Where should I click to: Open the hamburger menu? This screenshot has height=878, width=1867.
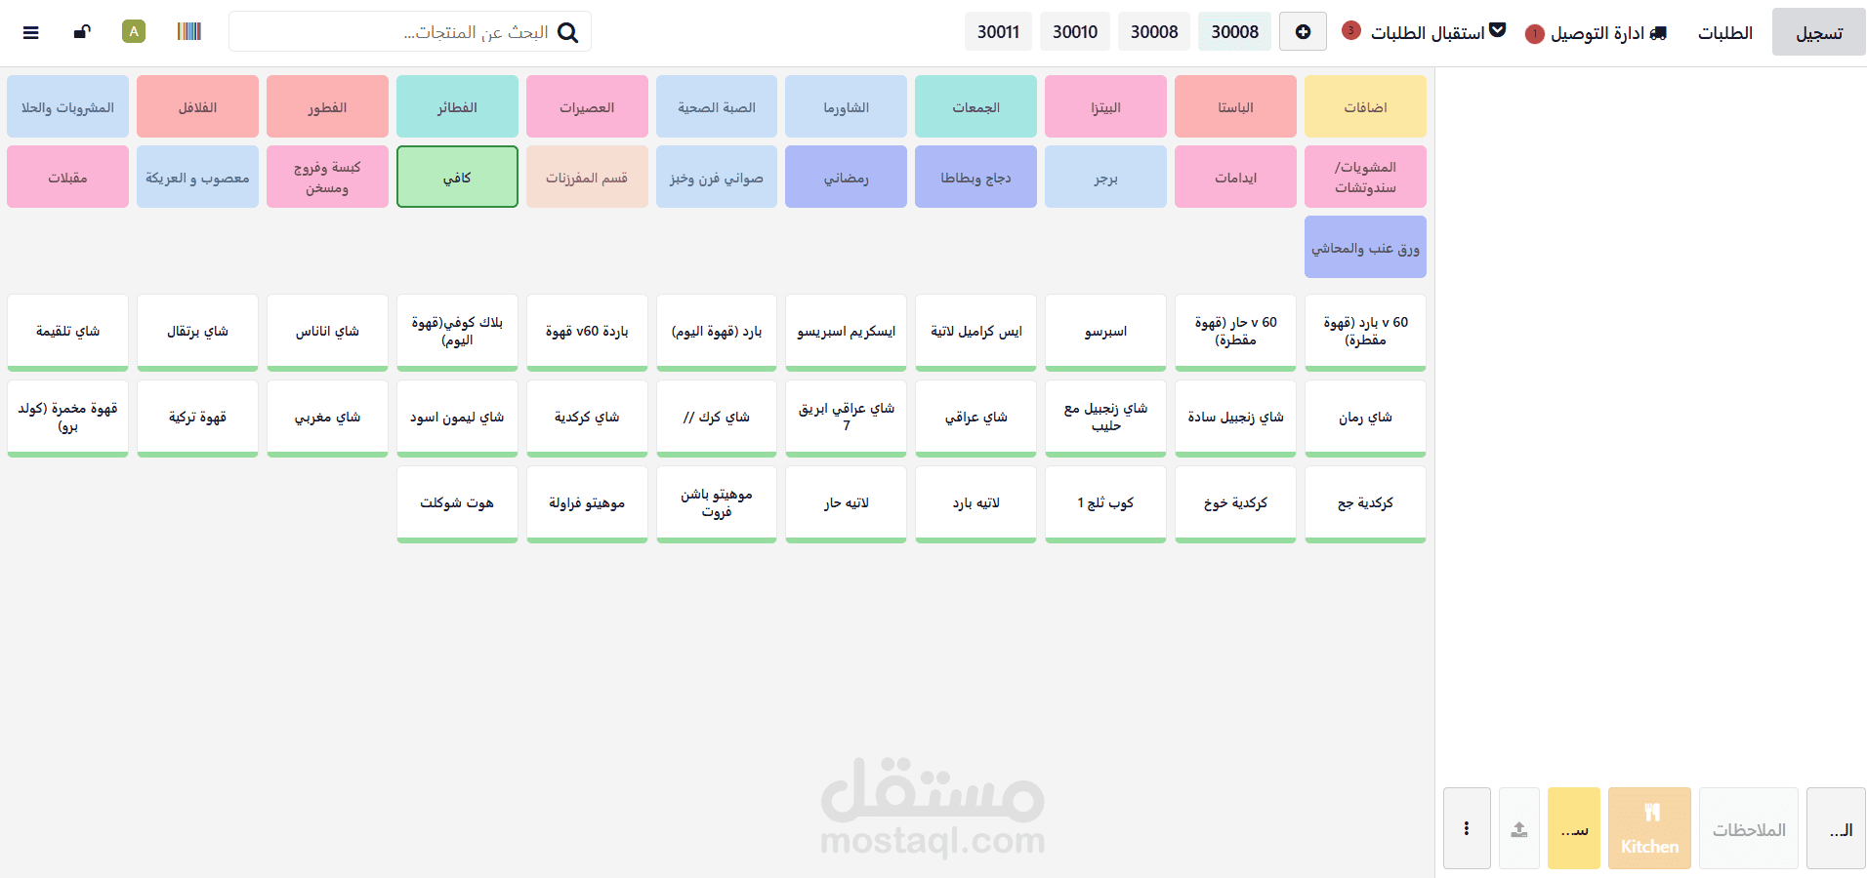click(31, 32)
